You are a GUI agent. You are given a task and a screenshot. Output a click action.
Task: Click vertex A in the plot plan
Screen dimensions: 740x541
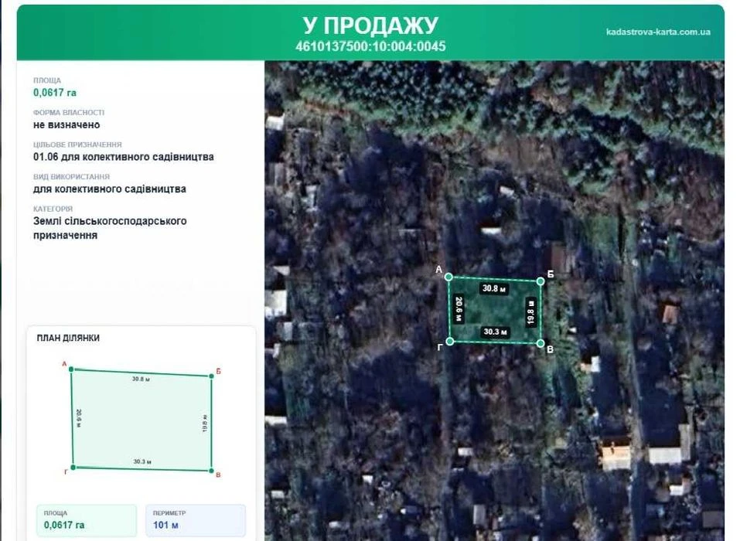(71, 369)
